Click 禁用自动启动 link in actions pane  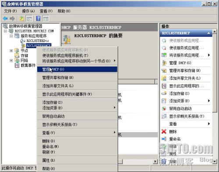pyautogui.click(x=180, y=109)
